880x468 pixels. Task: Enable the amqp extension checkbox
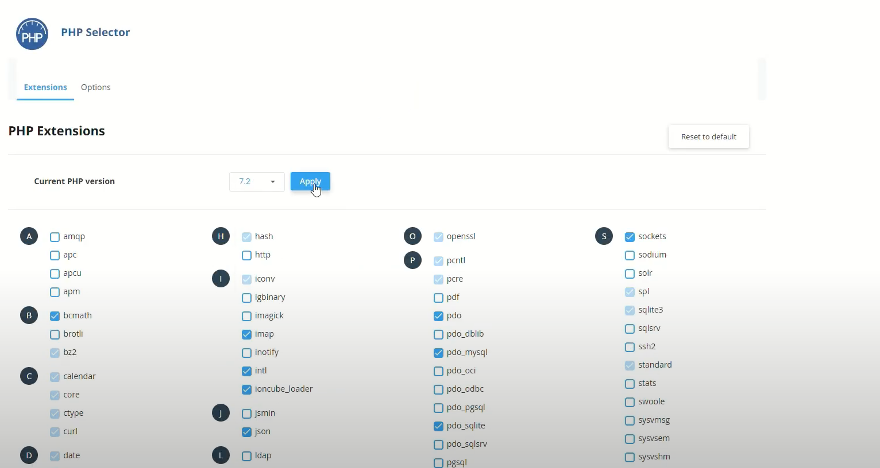(x=55, y=237)
